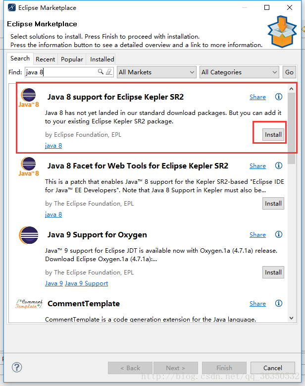Open the Java 9 tag link
The image size is (305, 386).
tap(54, 283)
